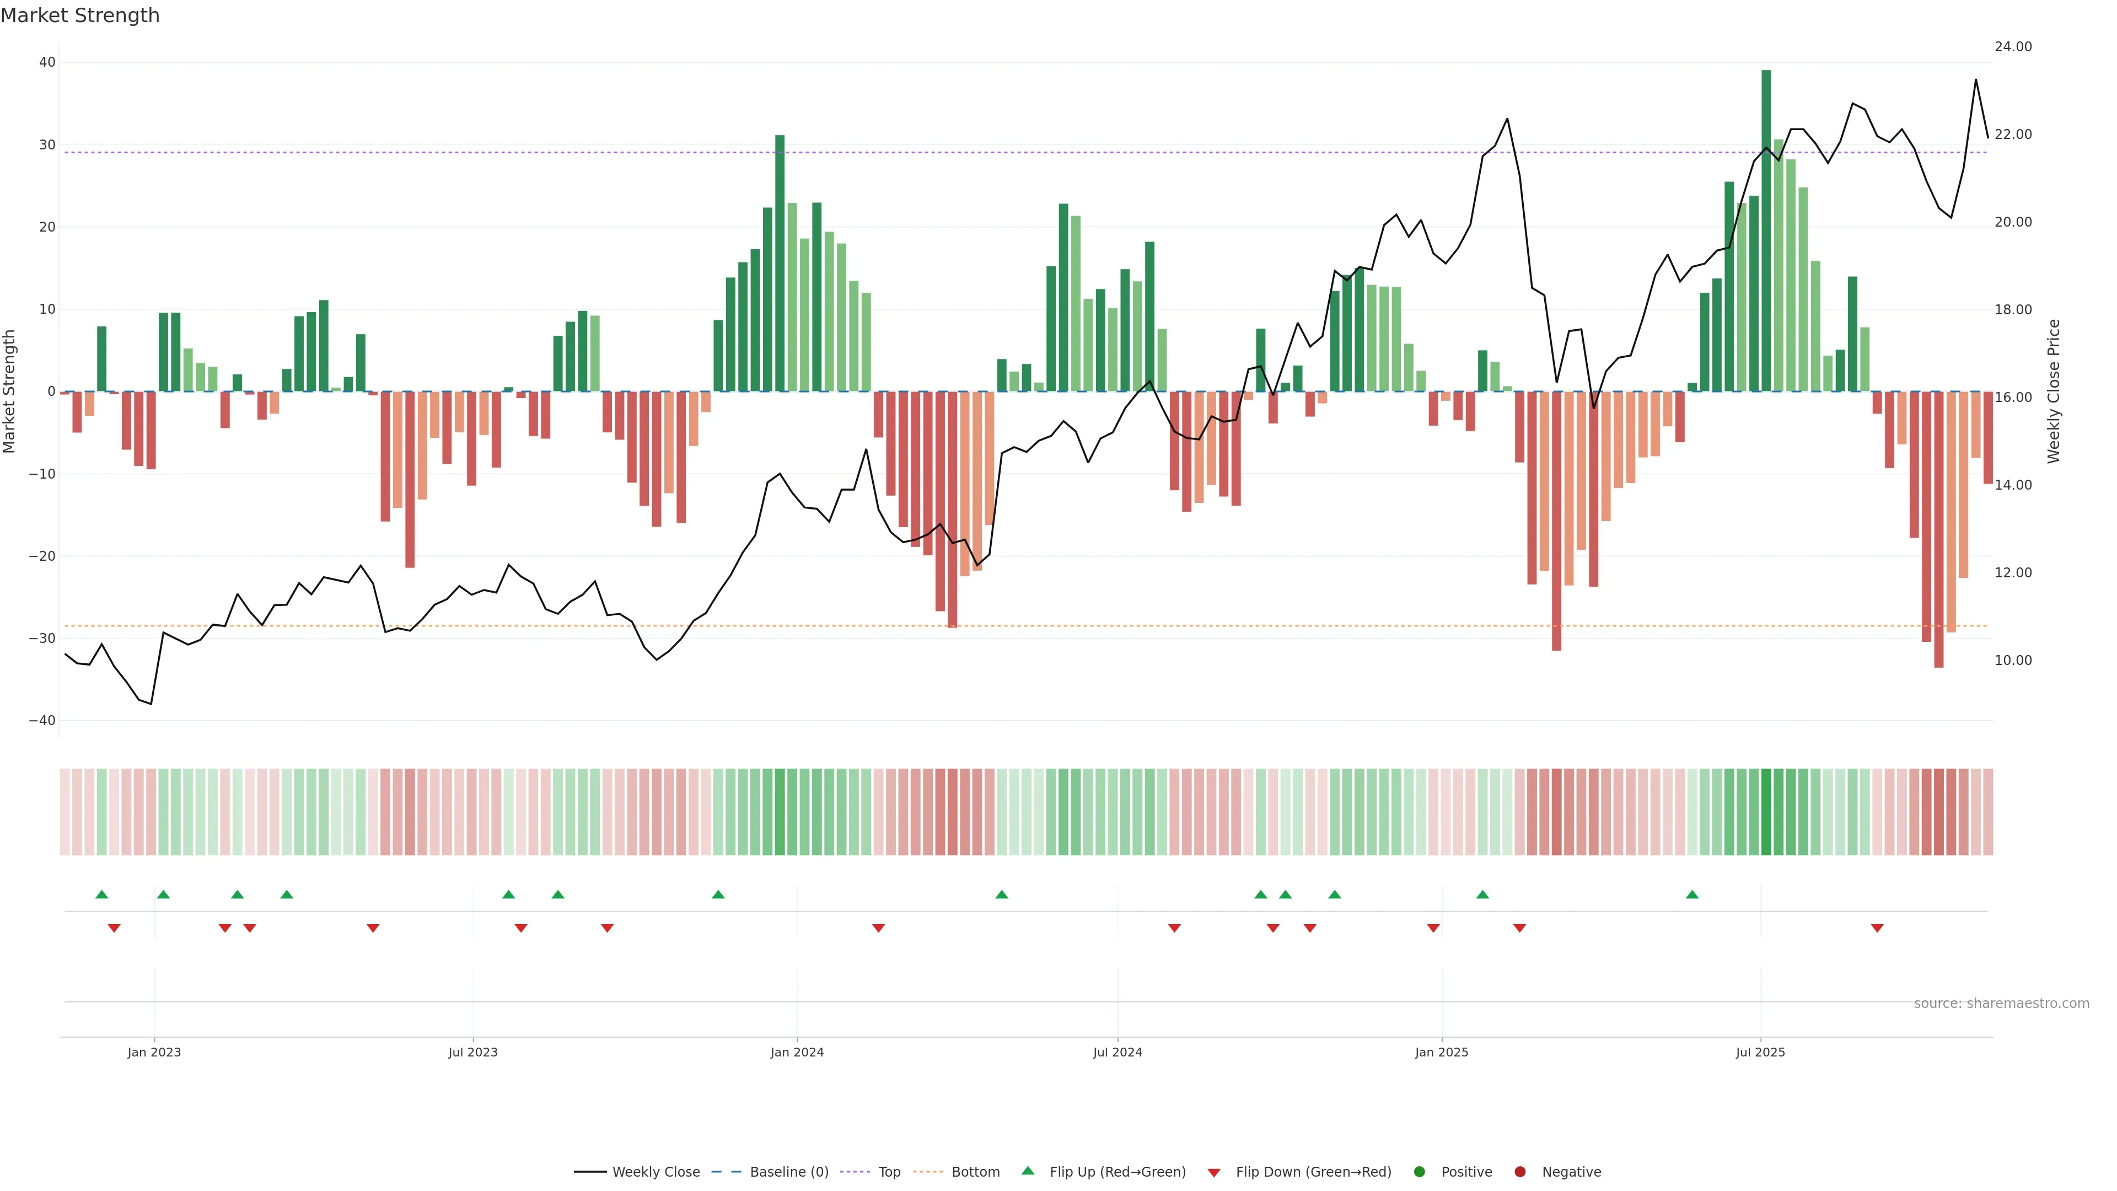Click the red Flip Down triangle legend icon
The width and height of the screenshot is (2117, 1191).
[x=1214, y=1173]
